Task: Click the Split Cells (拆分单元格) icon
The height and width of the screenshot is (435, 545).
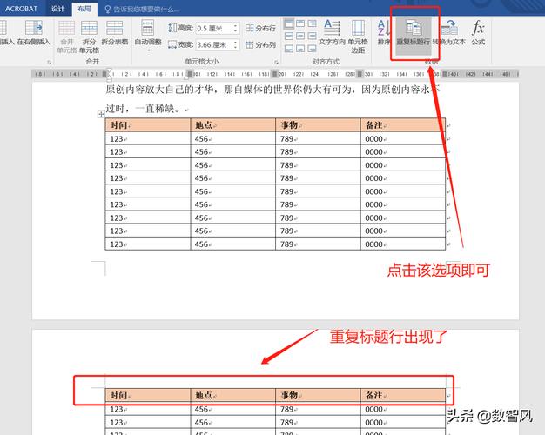Action: click(x=89, y=28)
